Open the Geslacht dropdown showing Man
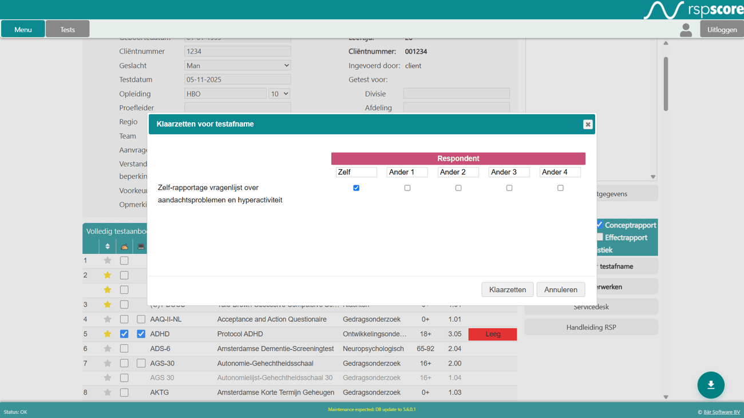744x418 pixels. click(237, 65)
